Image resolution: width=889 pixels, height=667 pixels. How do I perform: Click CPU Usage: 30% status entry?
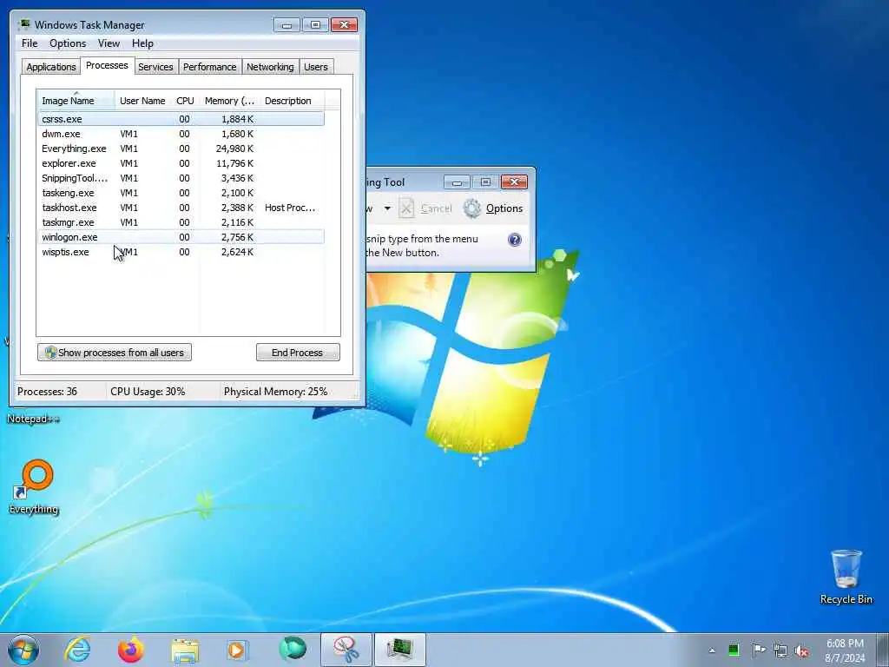(x=148, y=392)
